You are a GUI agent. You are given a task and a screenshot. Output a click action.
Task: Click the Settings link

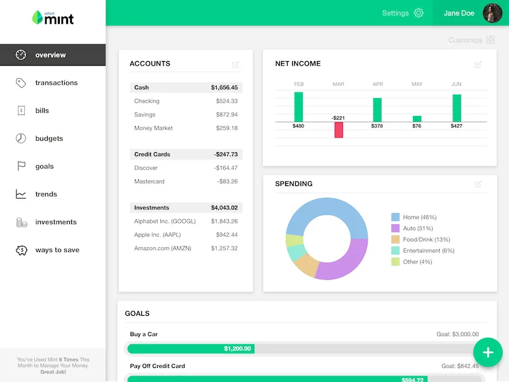(395, 13)
